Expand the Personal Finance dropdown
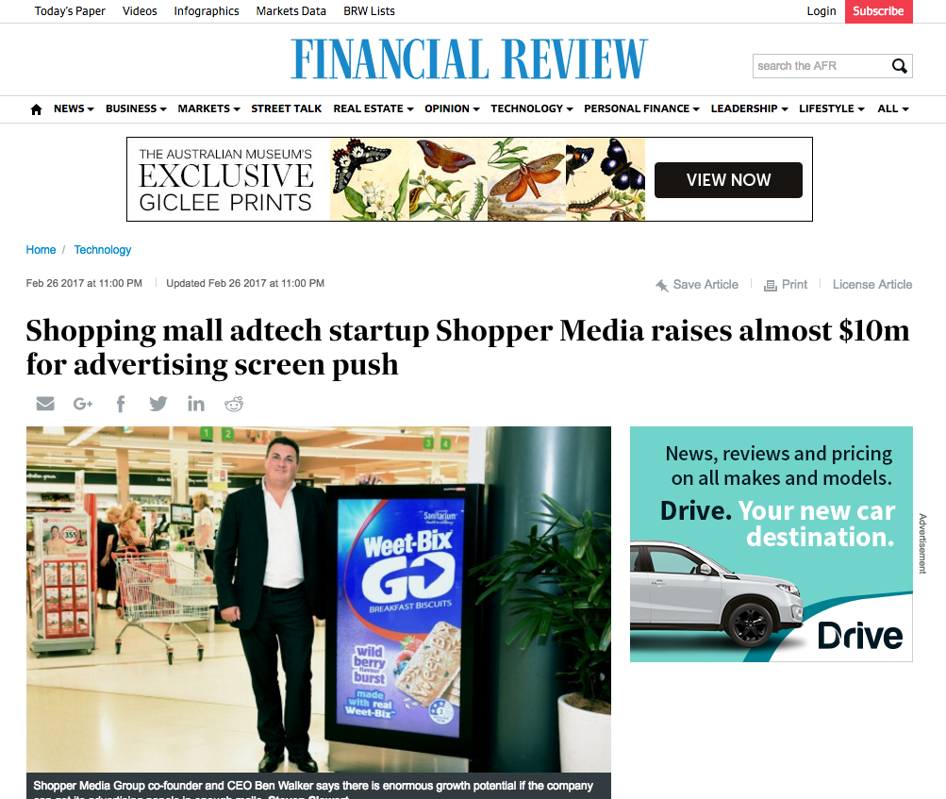Image resolution: width=946 pixels, height=799 pixels. coord(641,108)
